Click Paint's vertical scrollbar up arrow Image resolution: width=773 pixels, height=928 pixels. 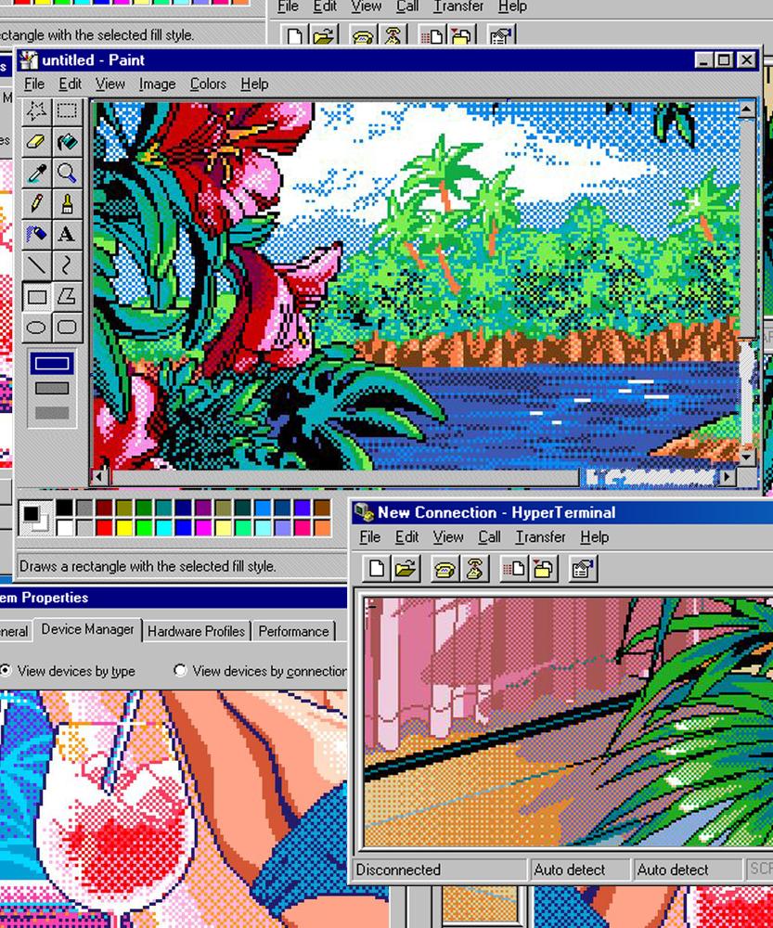(x=746, y=109)
